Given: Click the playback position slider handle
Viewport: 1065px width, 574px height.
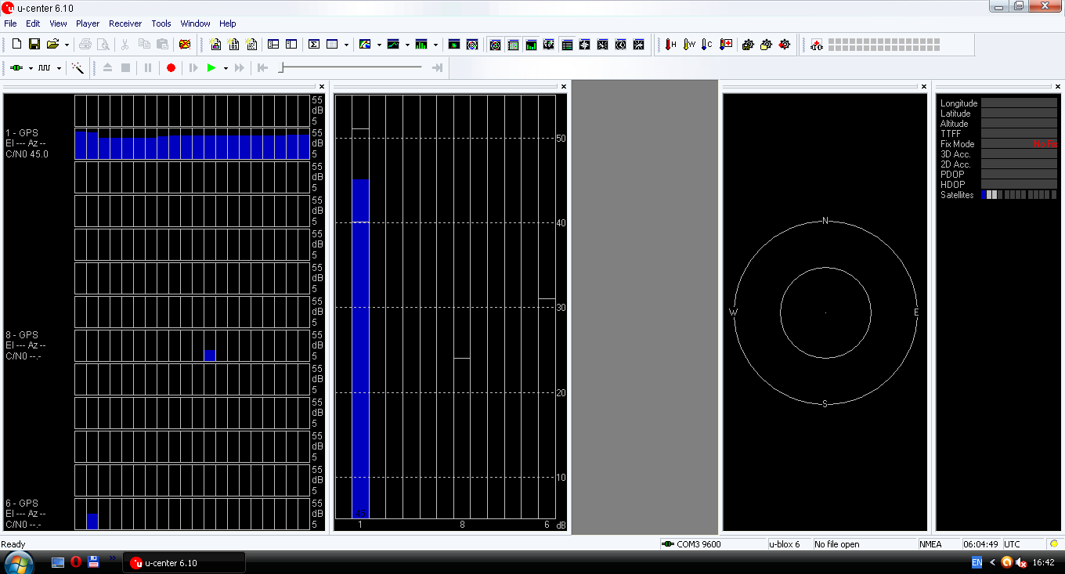Looking at the screenshot, I should pyautogui.click(x=281, y=68).
